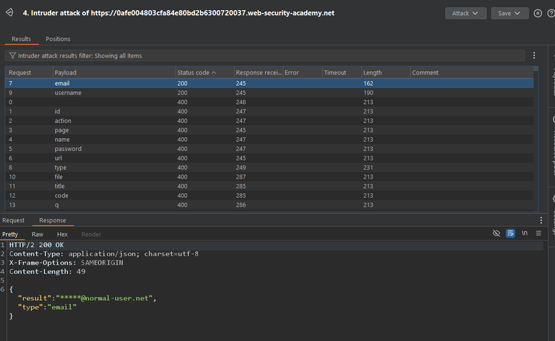Click the X-Frame-Options header line
555x341 pixels.
66,262
